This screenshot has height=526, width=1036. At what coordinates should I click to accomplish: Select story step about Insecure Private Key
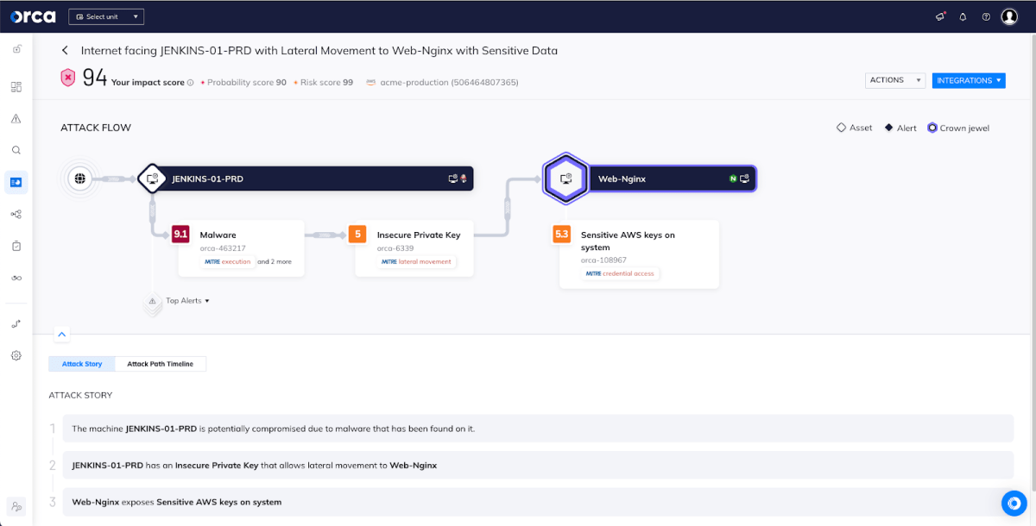point(539,466)
